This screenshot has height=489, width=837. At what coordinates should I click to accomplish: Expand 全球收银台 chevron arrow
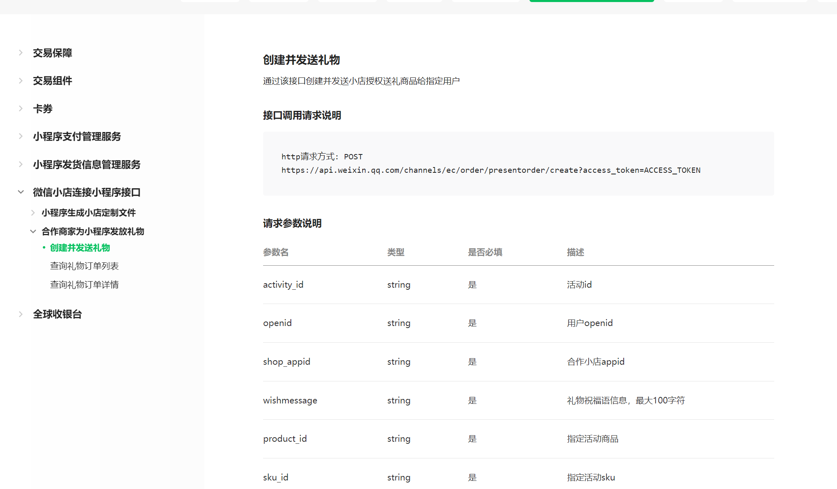coord(21,314)
